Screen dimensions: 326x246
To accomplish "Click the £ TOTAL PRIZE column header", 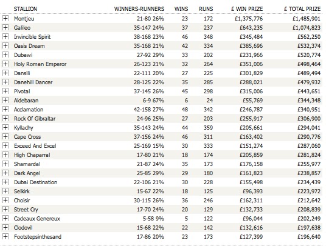I will (x=302, y=9).
